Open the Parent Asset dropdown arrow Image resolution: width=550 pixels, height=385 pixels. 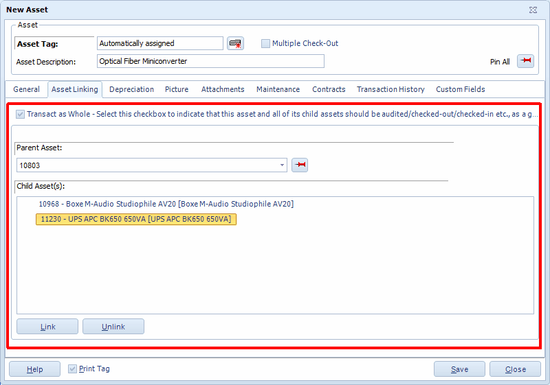coord(282,165)
